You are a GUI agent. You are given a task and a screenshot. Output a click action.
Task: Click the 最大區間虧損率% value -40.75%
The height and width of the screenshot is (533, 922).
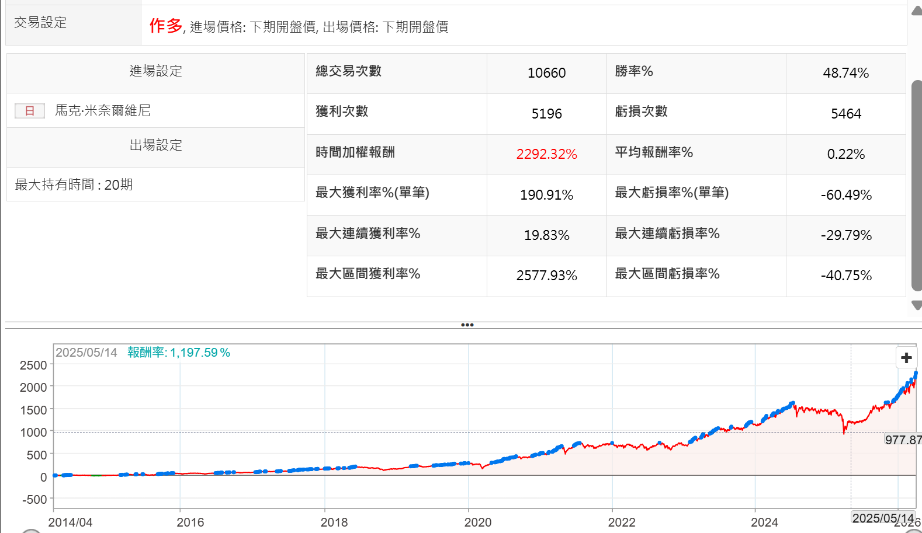click(845, 276)
